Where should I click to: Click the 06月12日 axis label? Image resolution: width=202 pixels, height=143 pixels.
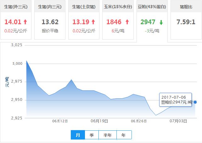point(60,121)
